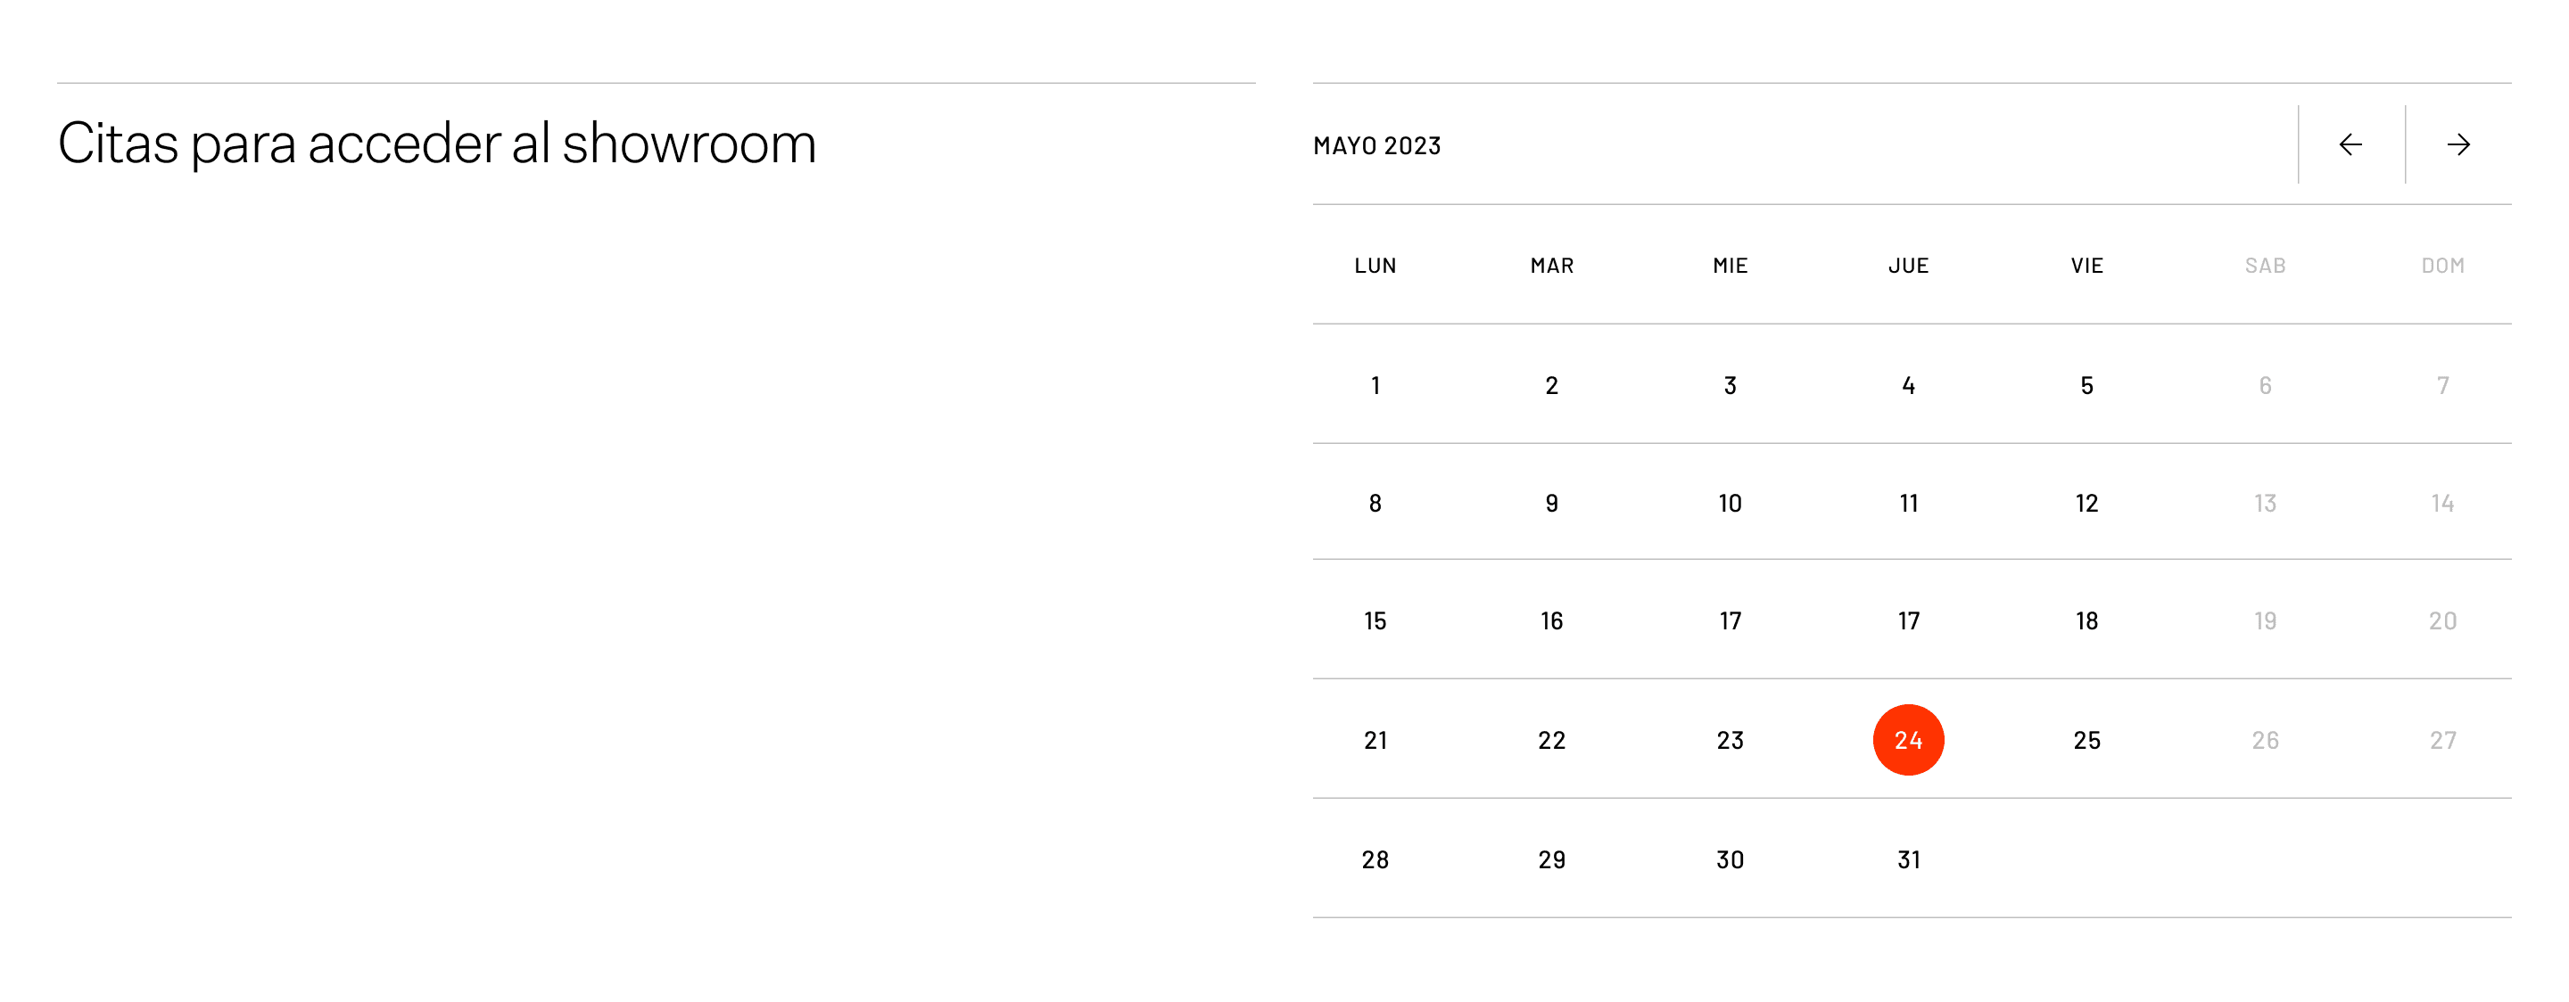The image size is (2569, 1002).
Task: Click the MAYO 2023 month label
Action: click(x=1377, y=145)
